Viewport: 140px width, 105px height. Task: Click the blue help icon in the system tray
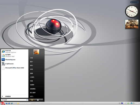click(122, 103)
